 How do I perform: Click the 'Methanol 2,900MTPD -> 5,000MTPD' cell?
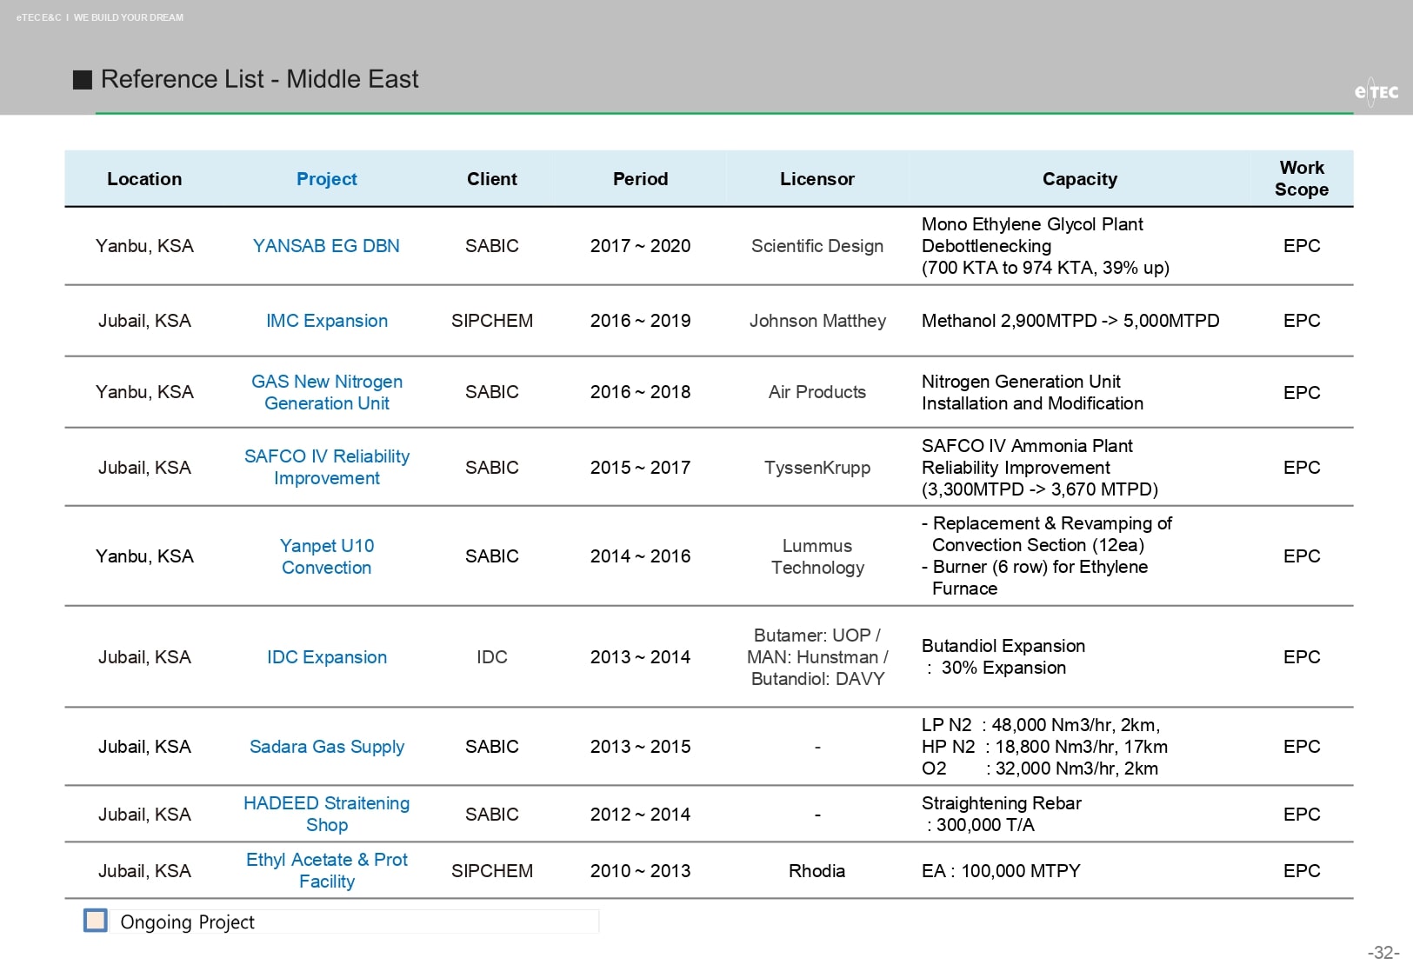(1070, 321)
